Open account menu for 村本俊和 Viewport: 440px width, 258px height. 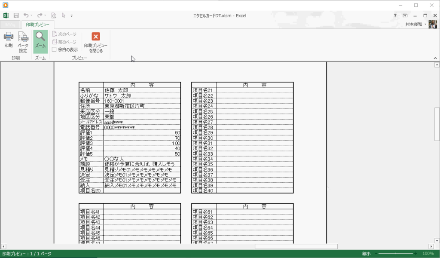point(416,25)
